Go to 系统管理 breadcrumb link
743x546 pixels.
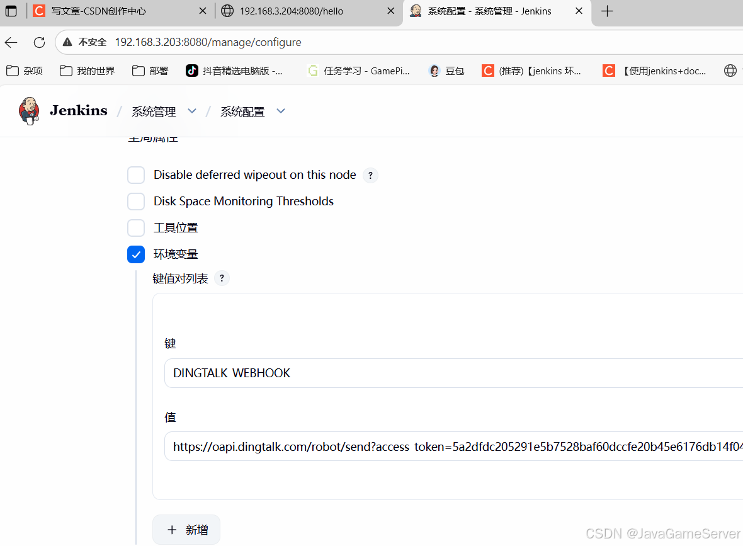tap(154, 111)
